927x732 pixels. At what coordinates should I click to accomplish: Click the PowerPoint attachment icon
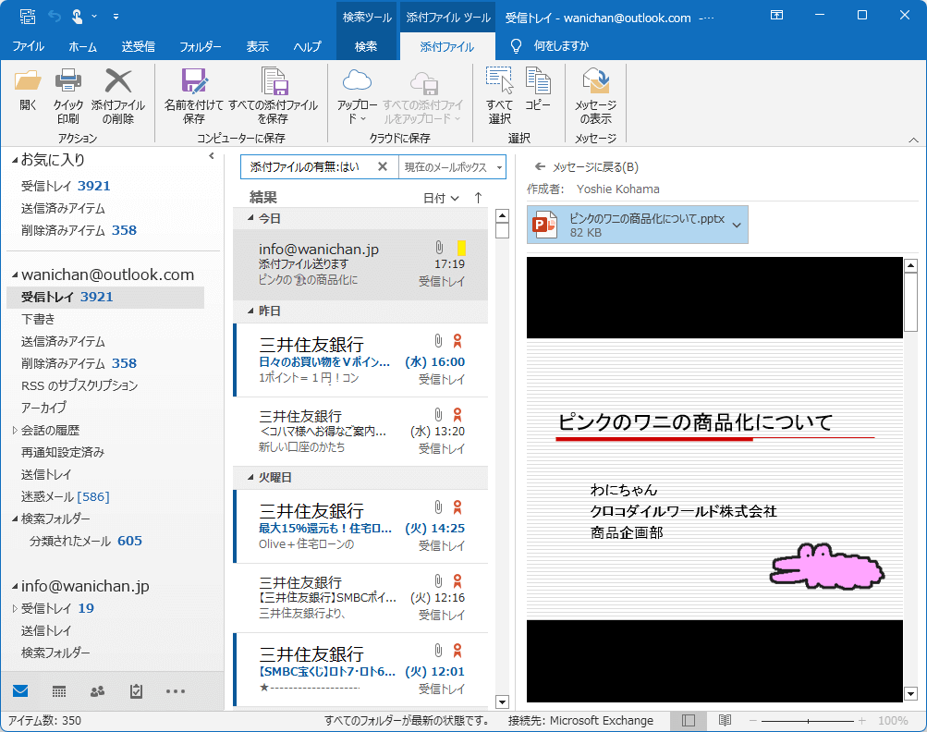pos(544,225)
